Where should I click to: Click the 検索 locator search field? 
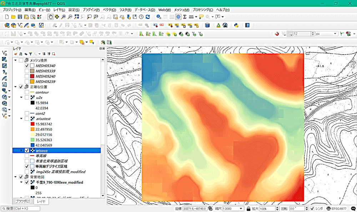(x=21, y=208)
